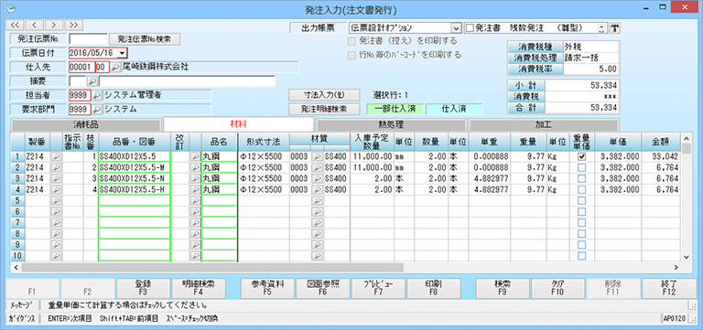
Task: Go to next record with > button
Action: coord(54,24)
